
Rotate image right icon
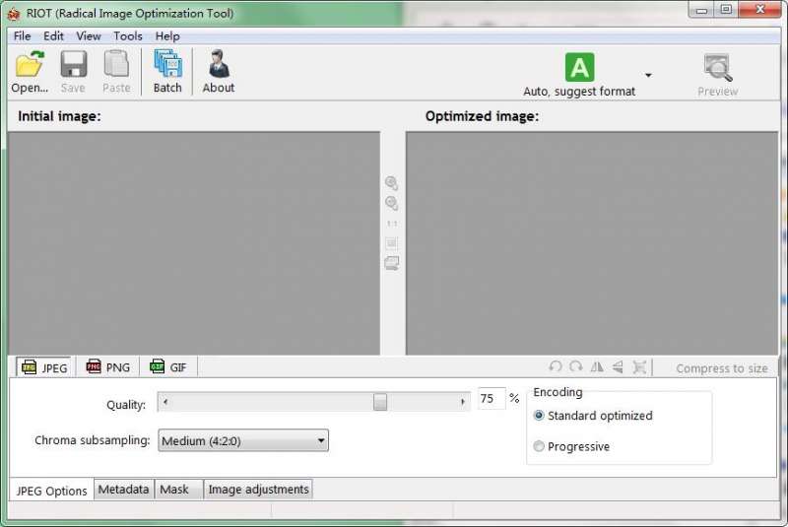click(576, 366)
